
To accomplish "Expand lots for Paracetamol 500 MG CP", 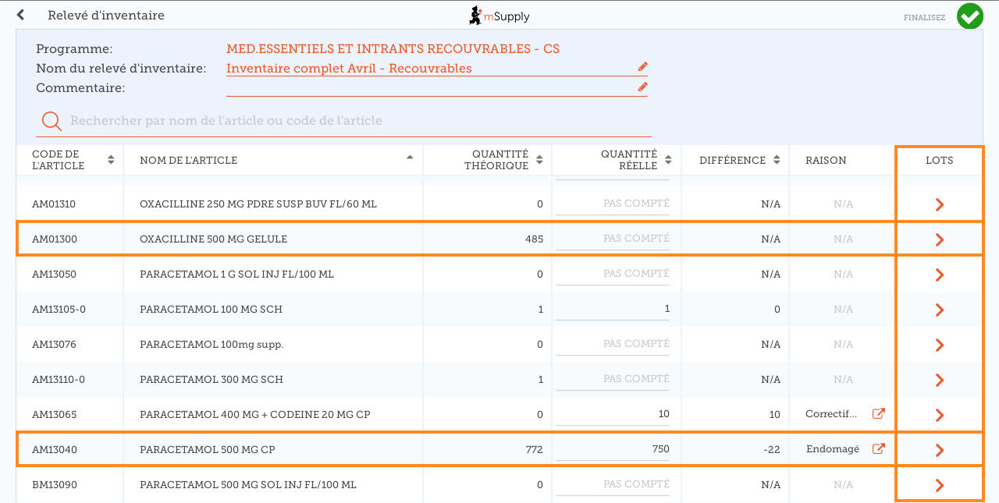I will coord(940,450).
